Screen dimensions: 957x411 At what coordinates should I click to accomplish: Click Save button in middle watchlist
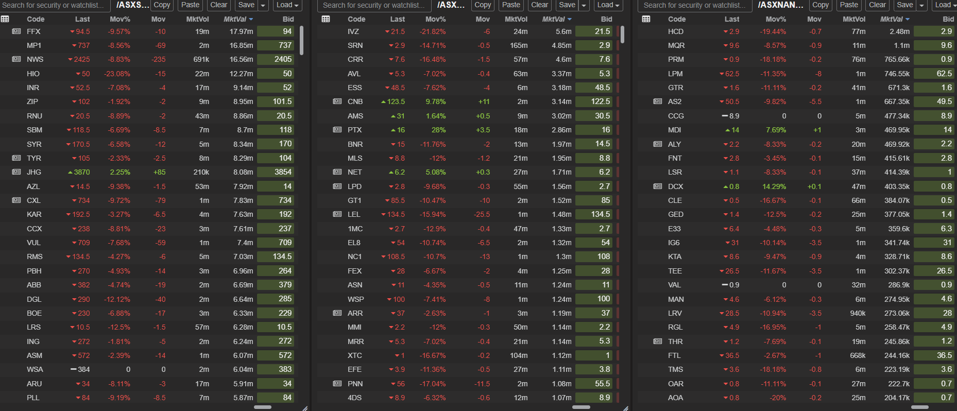(567, 5)
